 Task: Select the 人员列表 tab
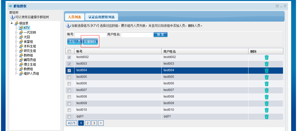(x=74, y=17)
